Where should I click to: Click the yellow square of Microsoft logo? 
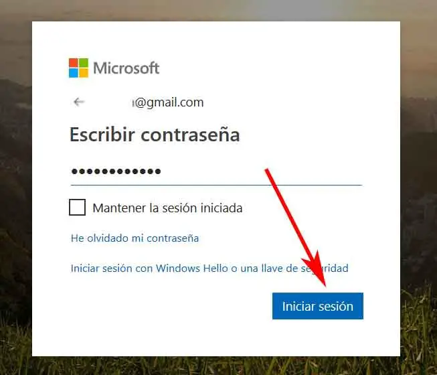[84, 73]
